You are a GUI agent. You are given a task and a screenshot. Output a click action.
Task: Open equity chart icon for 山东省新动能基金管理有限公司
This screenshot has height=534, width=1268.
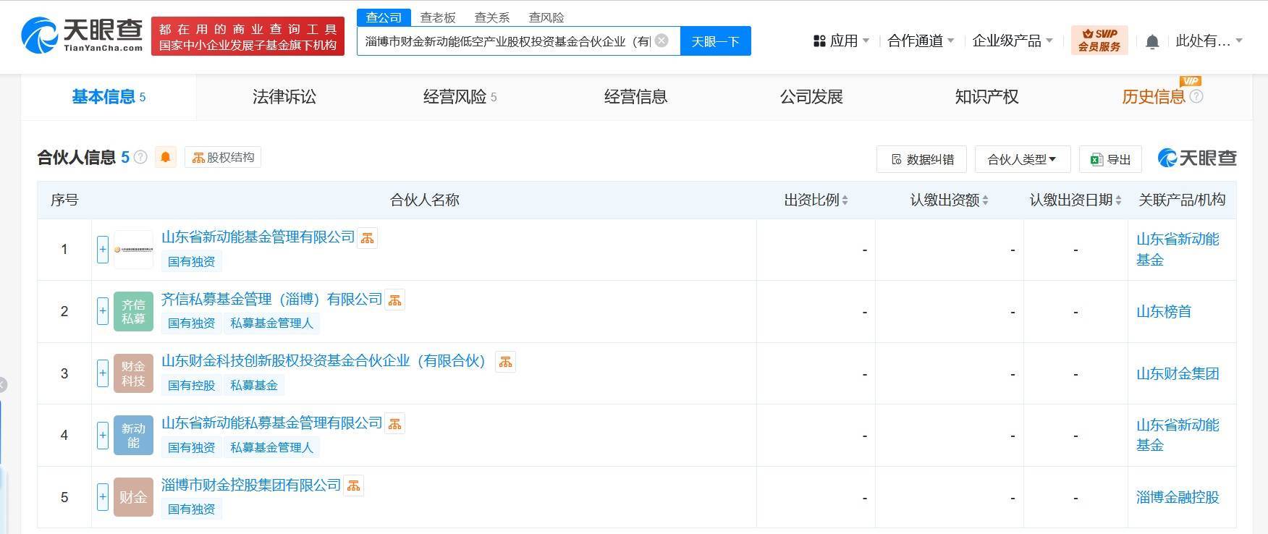[368, 238]
